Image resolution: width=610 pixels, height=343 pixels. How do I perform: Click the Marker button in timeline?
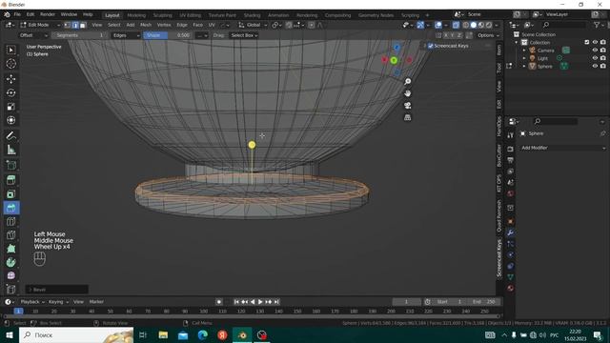(96, 302)
